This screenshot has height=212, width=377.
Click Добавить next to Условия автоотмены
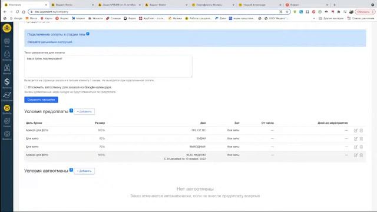[x=84, y=171]
